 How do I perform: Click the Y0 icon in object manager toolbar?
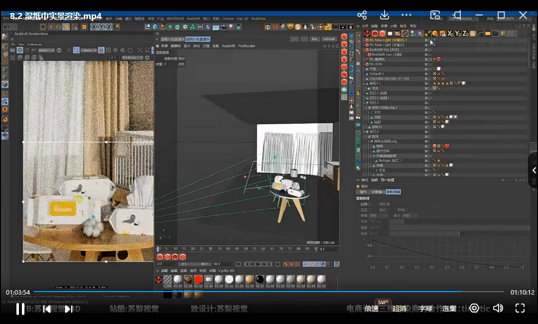point(458,33)
